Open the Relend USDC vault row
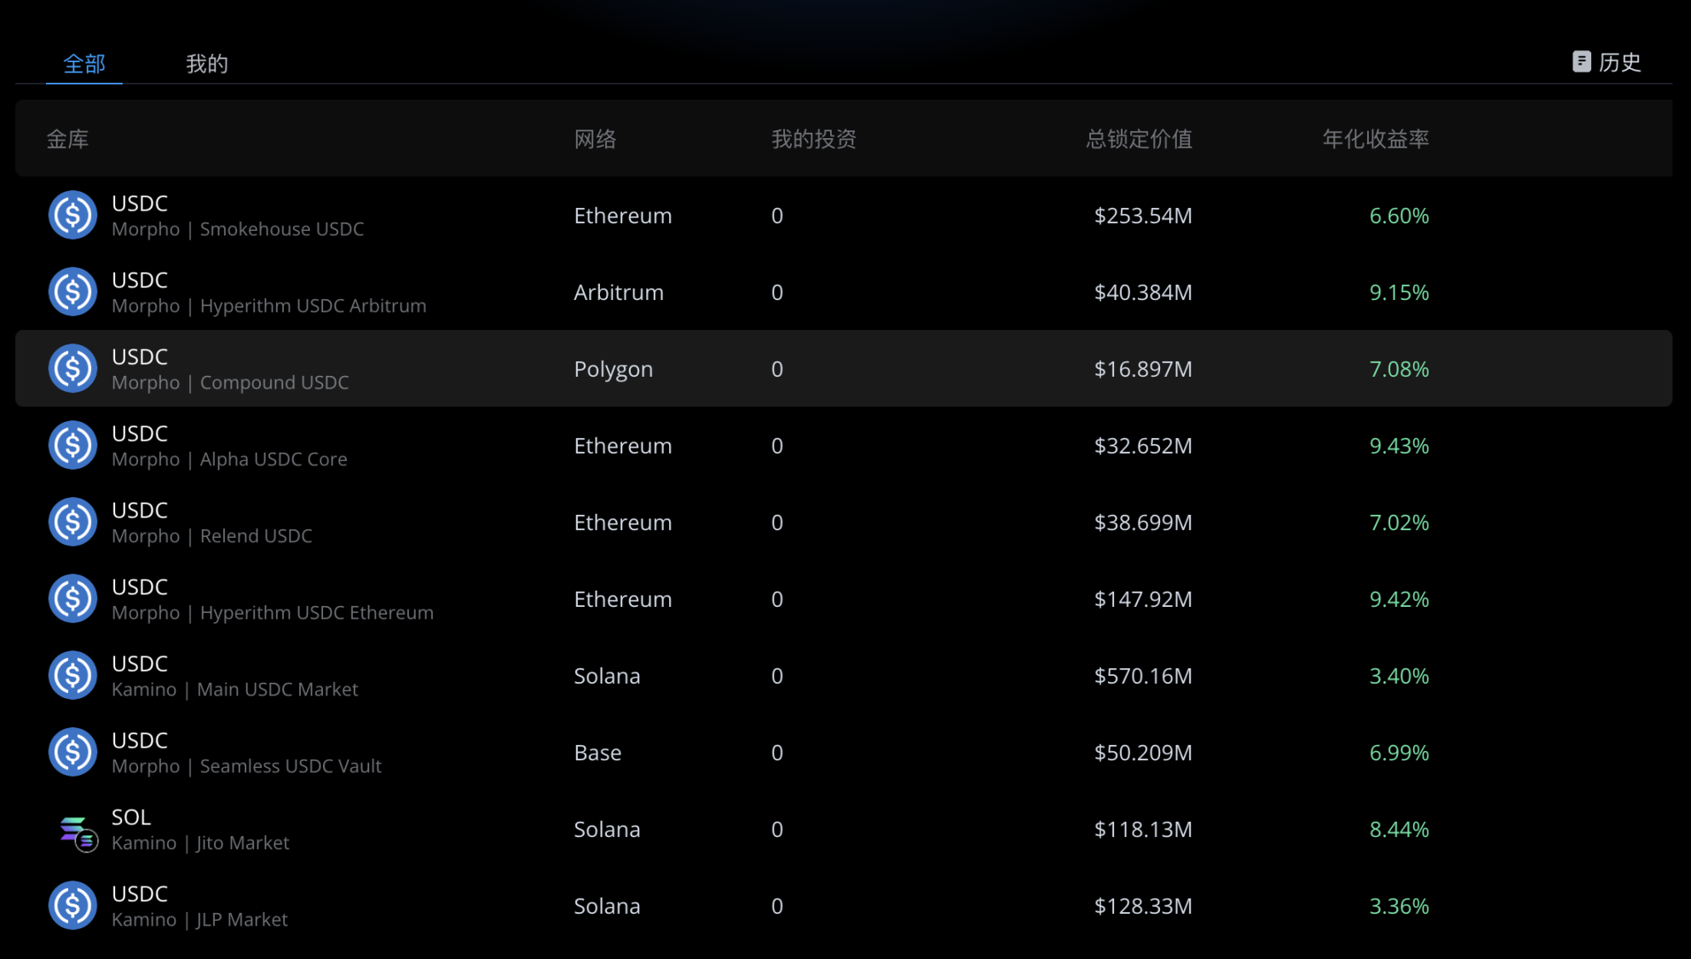Image resolution: width=1691 pixels, height=959 pixels. coord(256,536)
